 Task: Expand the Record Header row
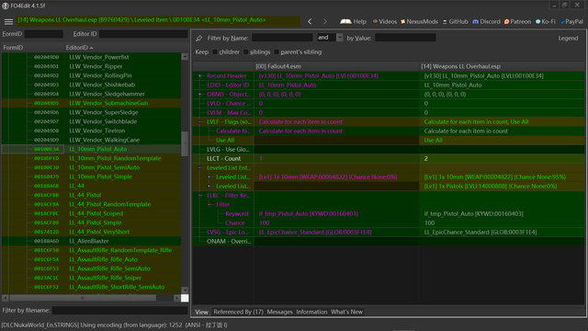pyautogui.click(x=200, y=75)
